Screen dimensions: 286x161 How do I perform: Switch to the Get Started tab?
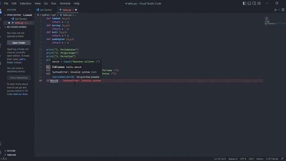[44, 10]
